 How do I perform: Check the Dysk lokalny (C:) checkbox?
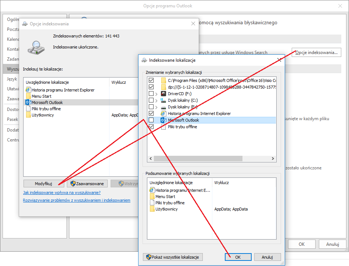click(151, 100)
